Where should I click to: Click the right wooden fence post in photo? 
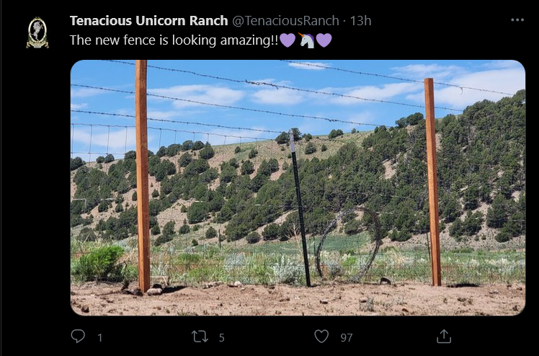[x=432, y=182]
